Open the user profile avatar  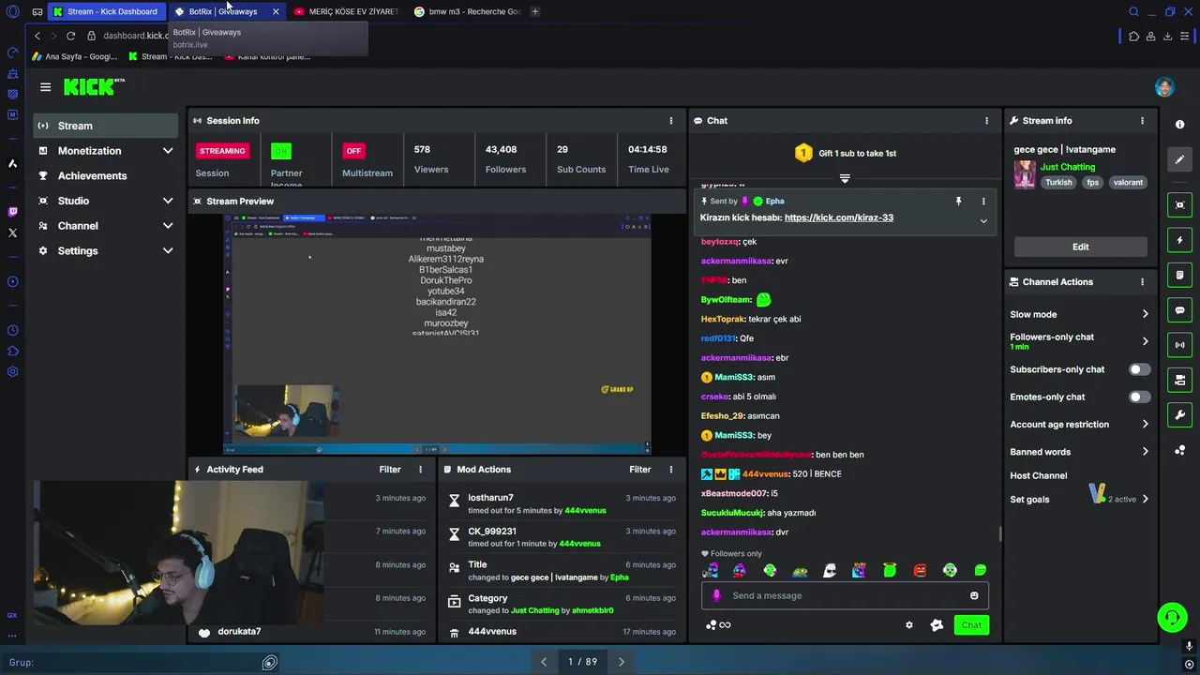(x=1164, y=87)
